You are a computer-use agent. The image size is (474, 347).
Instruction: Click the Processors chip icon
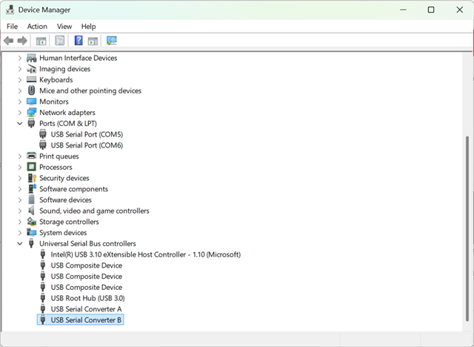[x=31, y=167]
